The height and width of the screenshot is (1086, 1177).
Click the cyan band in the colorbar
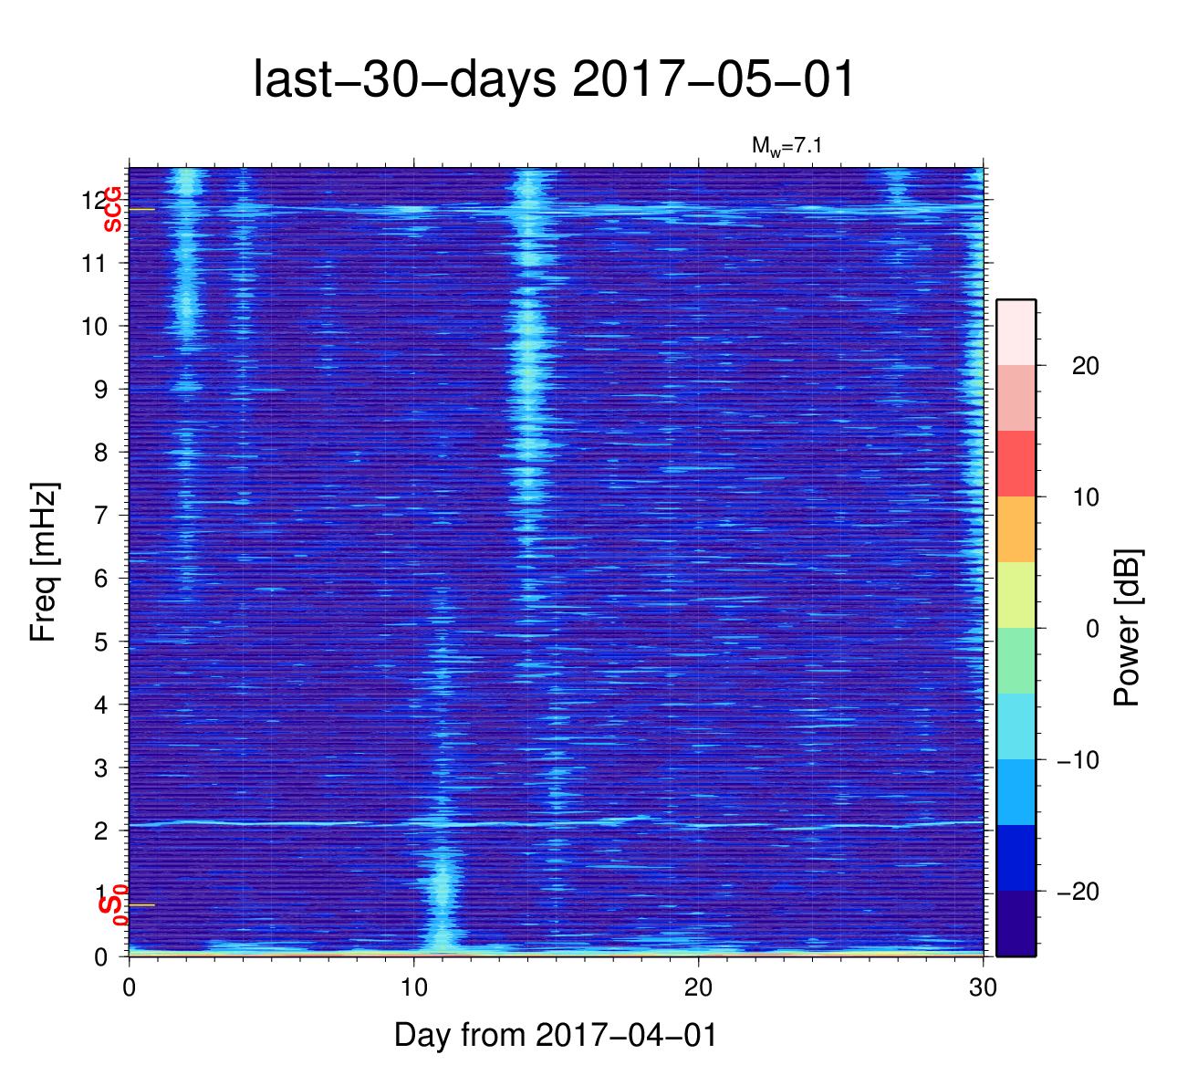pyautogui.click(x=1016, y=726)
